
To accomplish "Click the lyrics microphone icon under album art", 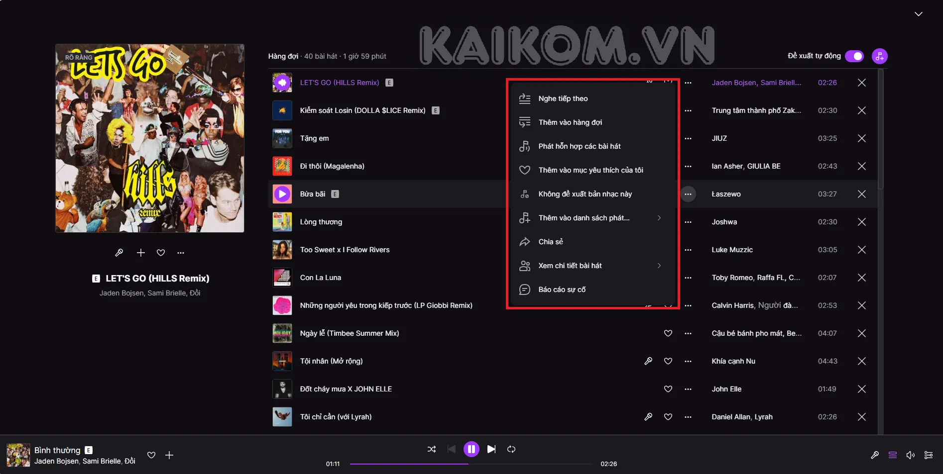I will pyautogui.click(x=119, y=253).
